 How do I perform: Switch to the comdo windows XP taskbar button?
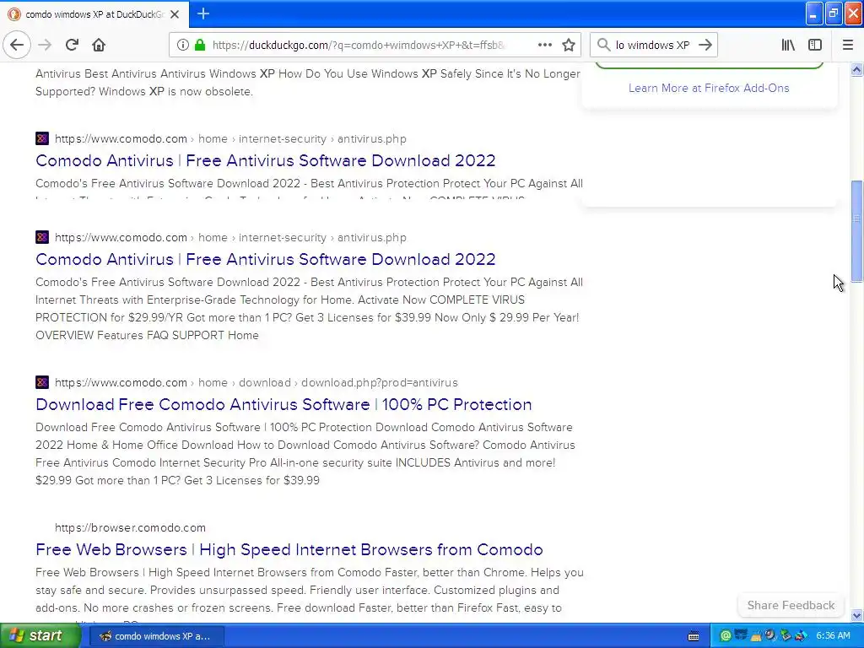[x=156, y=636]
